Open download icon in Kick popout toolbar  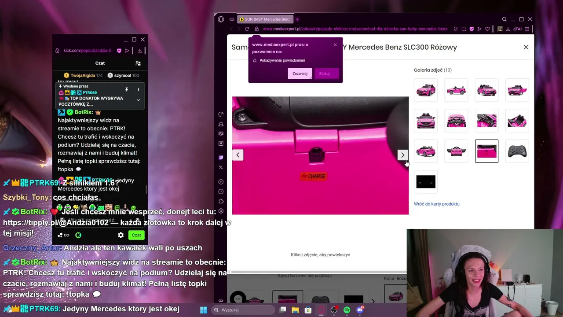click(x=139, y=51)
